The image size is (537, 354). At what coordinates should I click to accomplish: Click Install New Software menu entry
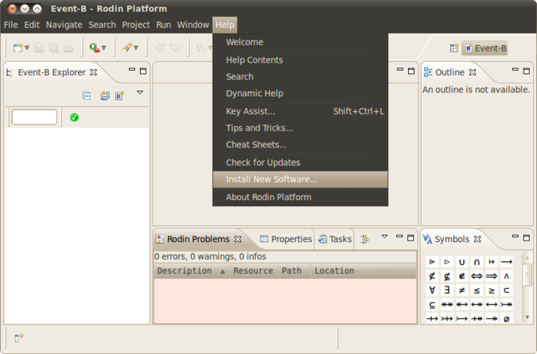[x=271, y=179]
